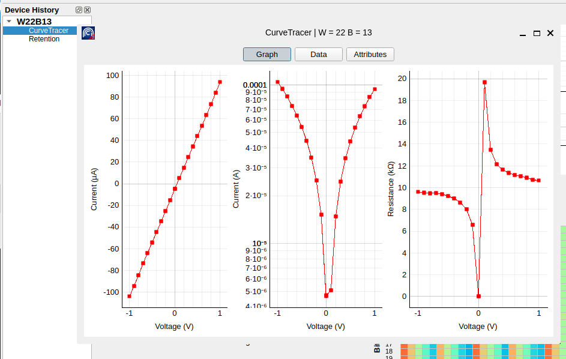Click the Resistance (kΩ) axis label
Image resolution: width=566 pixels, height=359 pixels.
(391, 189)
